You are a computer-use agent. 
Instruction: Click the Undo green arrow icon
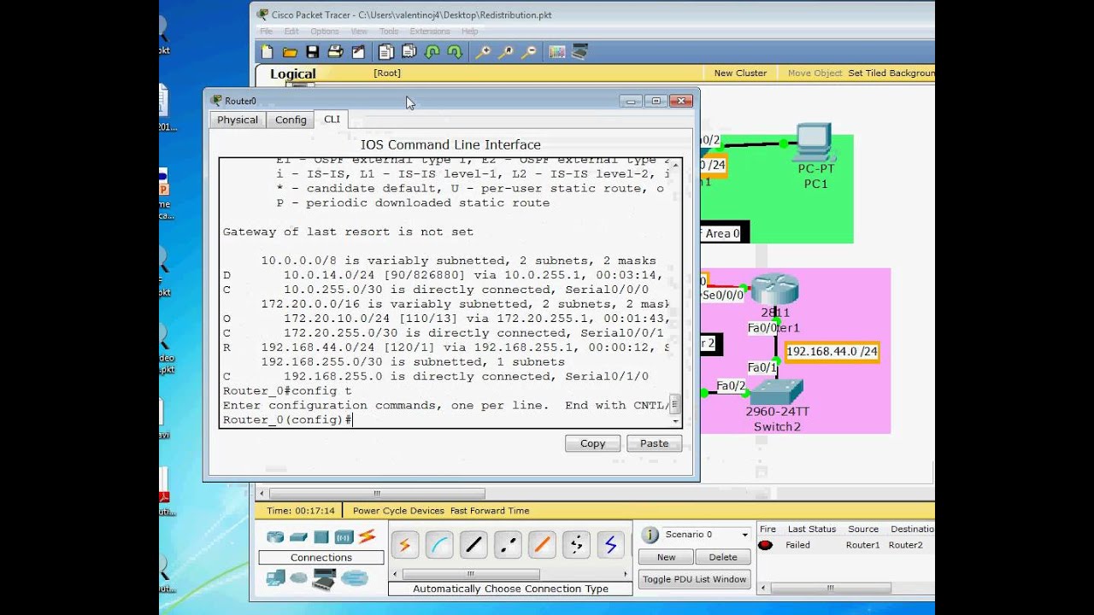432,52
